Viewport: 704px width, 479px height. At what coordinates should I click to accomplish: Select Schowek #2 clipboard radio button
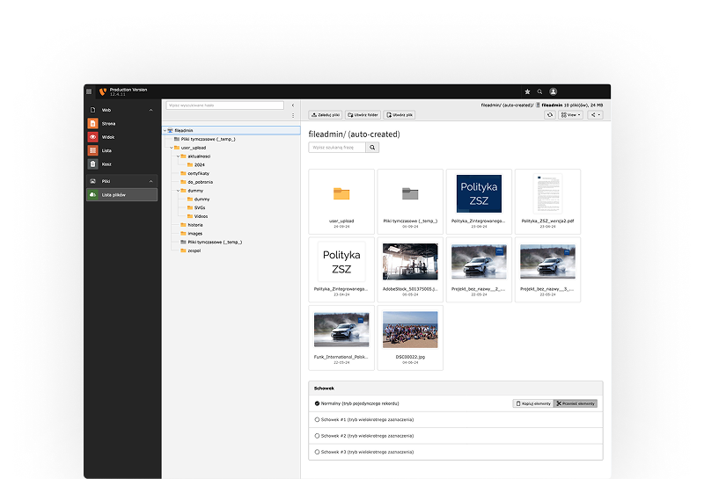pos(317,435)
